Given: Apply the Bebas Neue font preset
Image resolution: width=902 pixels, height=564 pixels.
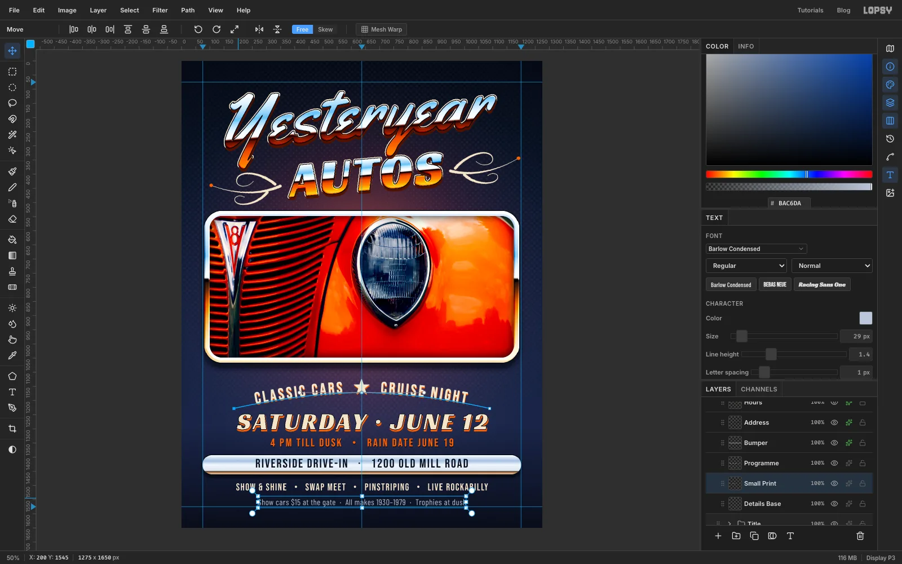Looking at the screenshot, I should pos(775,285).
